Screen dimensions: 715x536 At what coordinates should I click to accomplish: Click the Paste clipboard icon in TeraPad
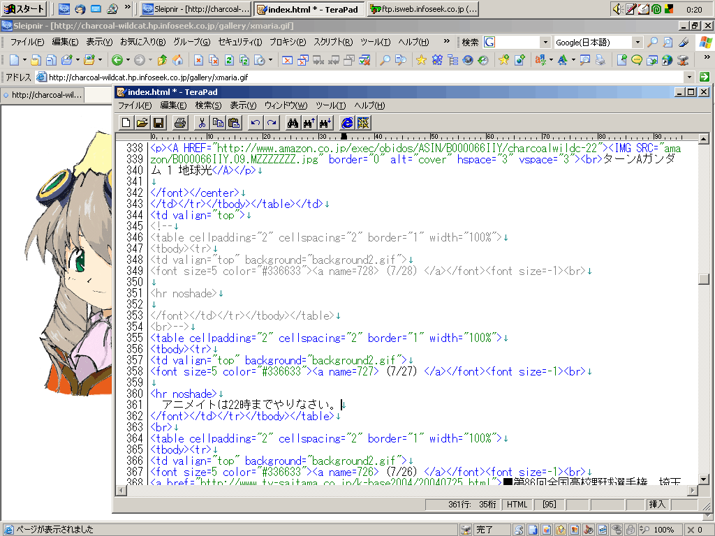click(x=234, y=123)
